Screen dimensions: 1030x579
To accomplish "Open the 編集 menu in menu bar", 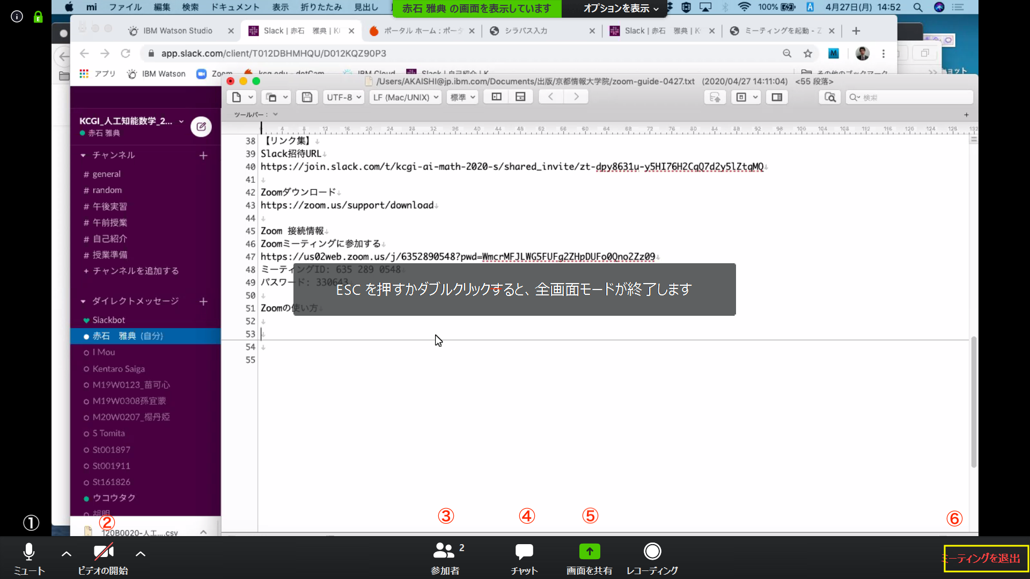I will [161, 8].
